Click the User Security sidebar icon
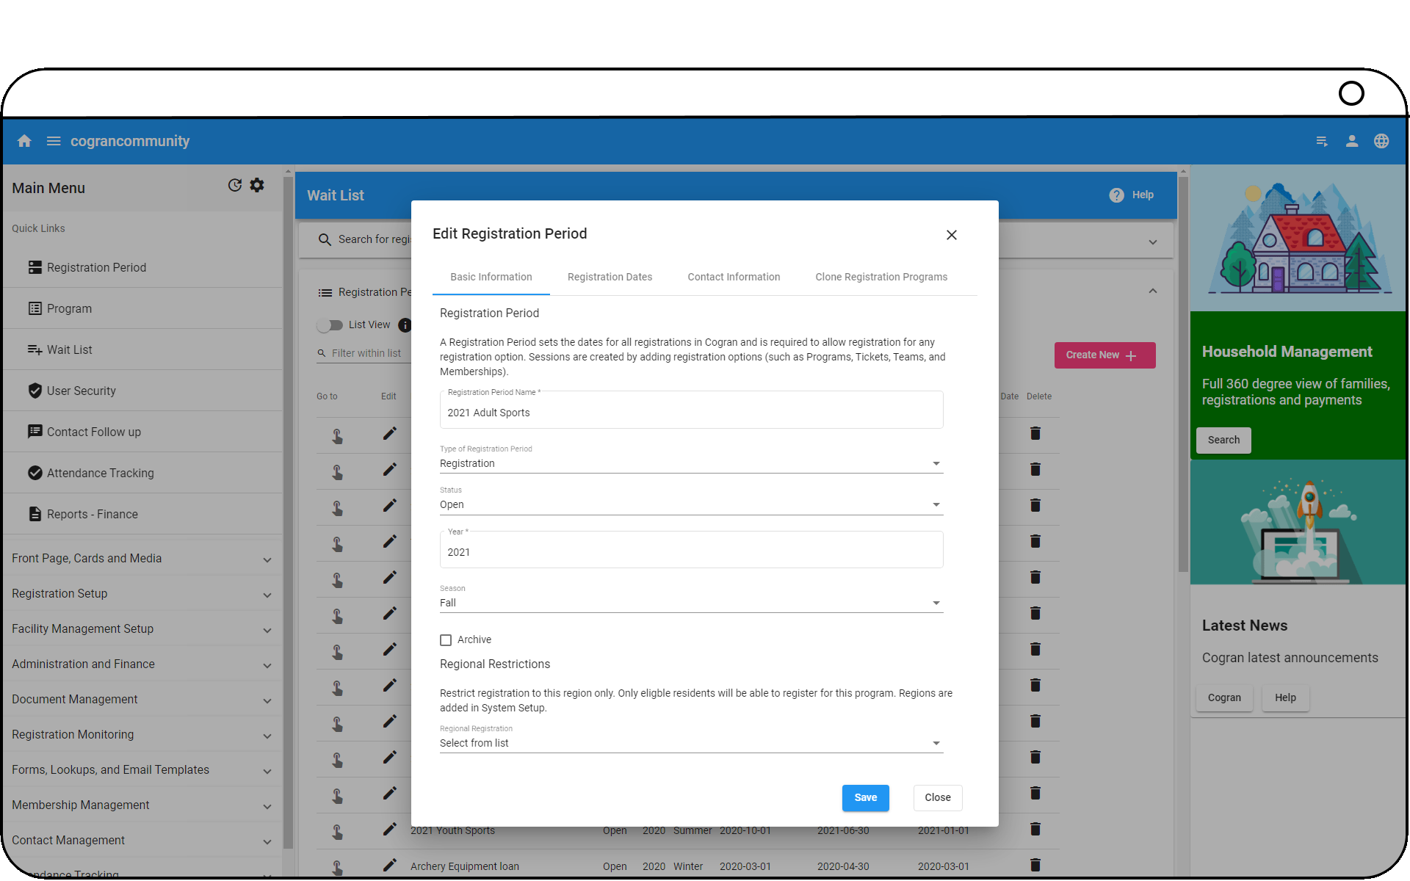 coord(34,390)
